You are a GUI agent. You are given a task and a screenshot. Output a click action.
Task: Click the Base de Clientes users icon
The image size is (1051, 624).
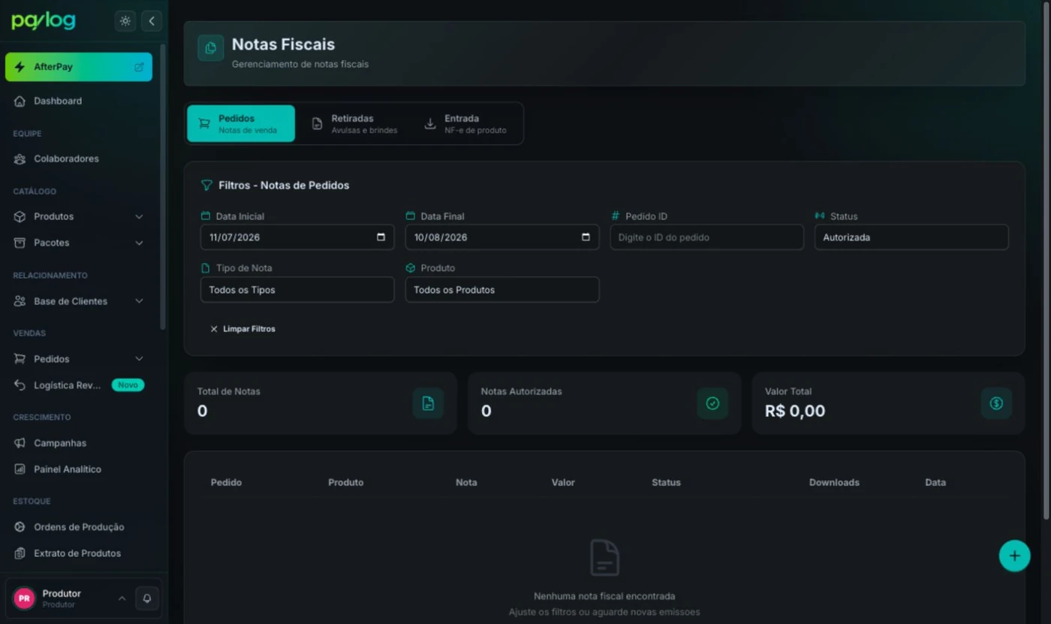click(20, 301)
